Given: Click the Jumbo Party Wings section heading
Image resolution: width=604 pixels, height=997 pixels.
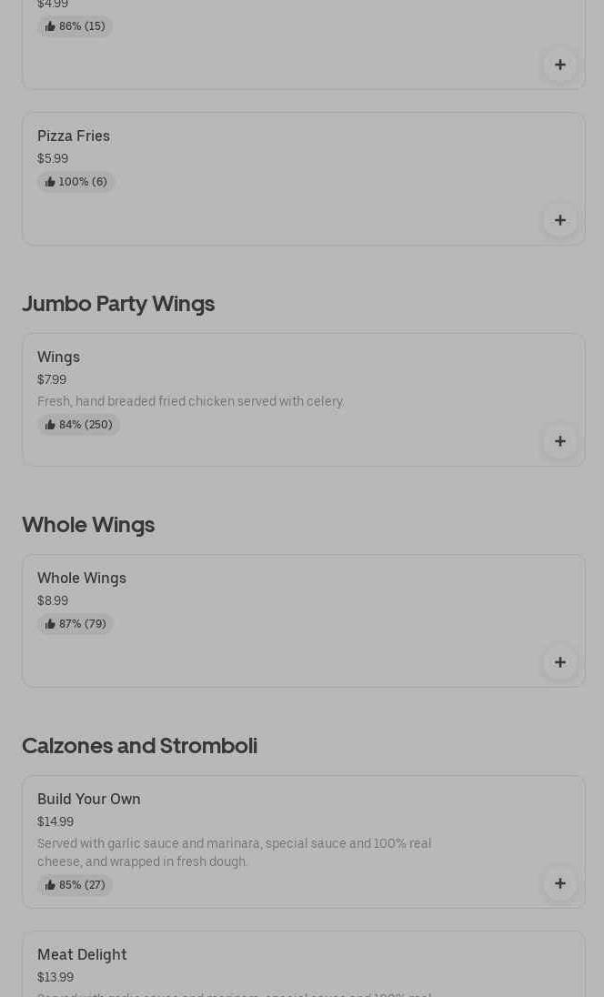Looking at the screenshot, I should (x=118, y=304).
